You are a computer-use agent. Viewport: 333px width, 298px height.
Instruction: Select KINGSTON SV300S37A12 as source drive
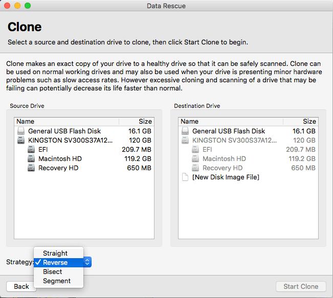[84, 140]
